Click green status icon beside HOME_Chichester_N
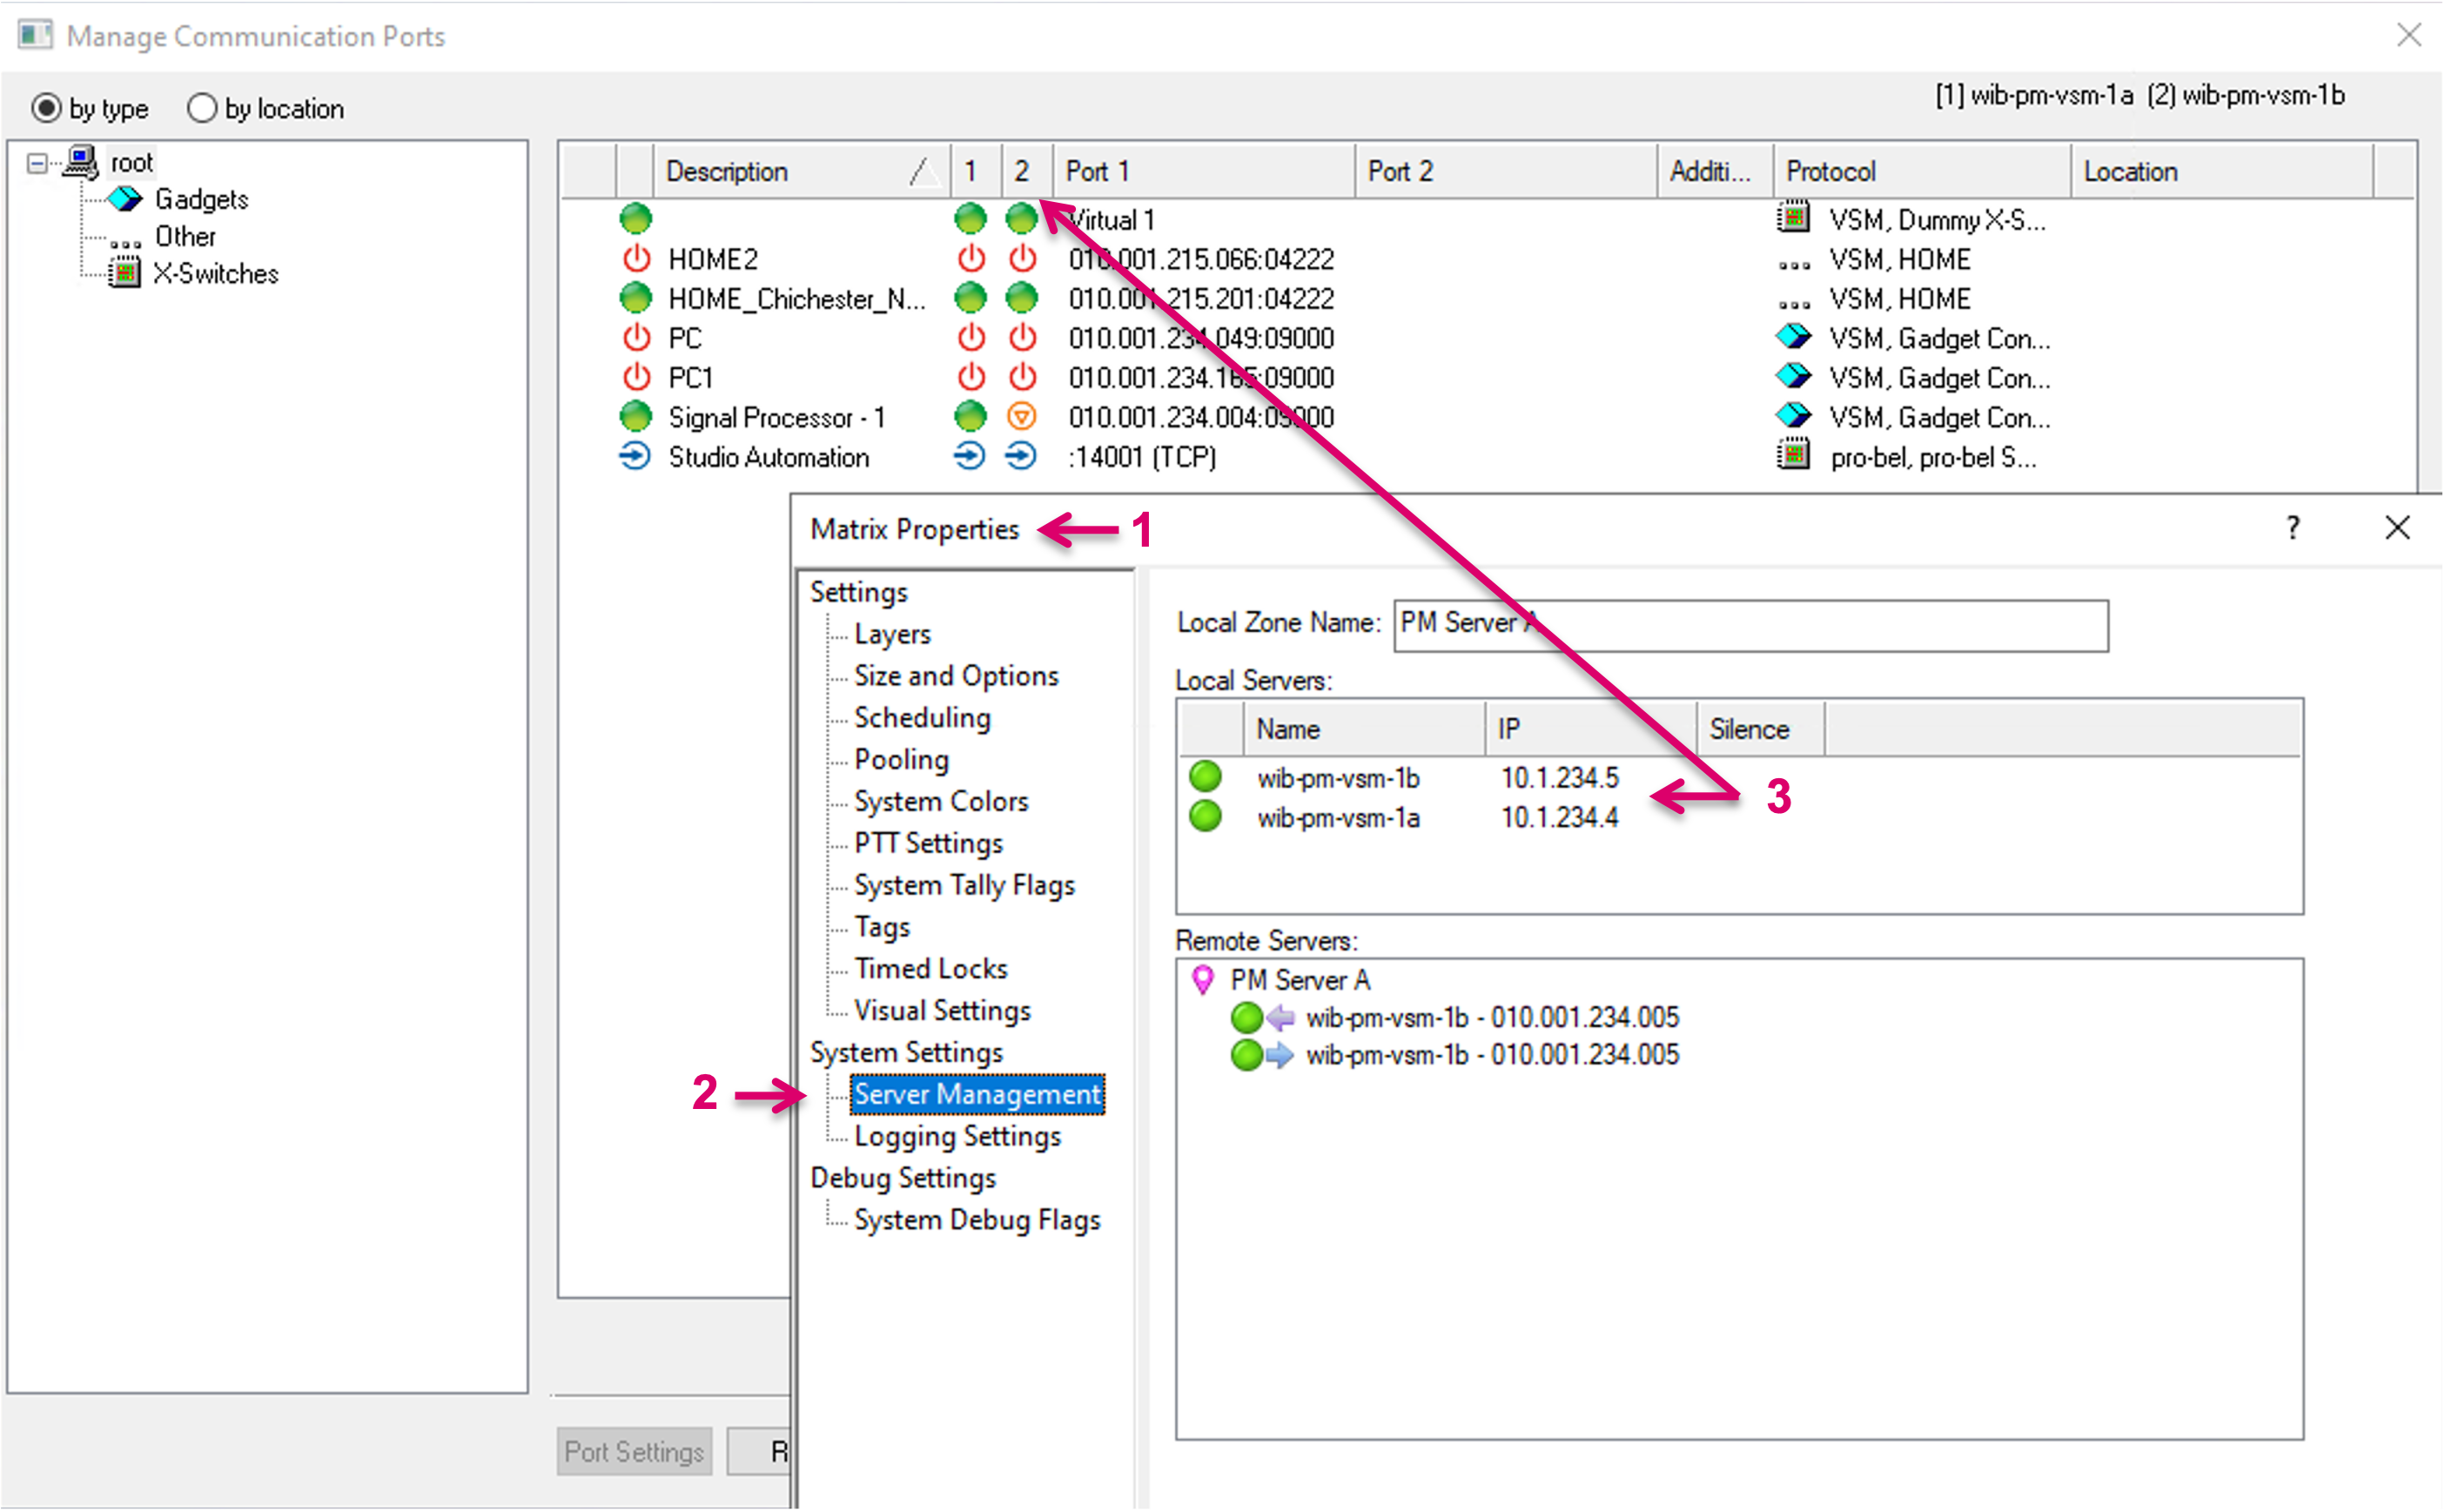 636,298
